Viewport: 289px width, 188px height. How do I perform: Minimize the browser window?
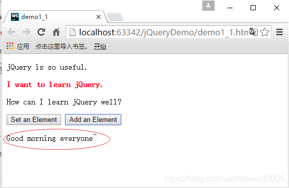point(230,8)
